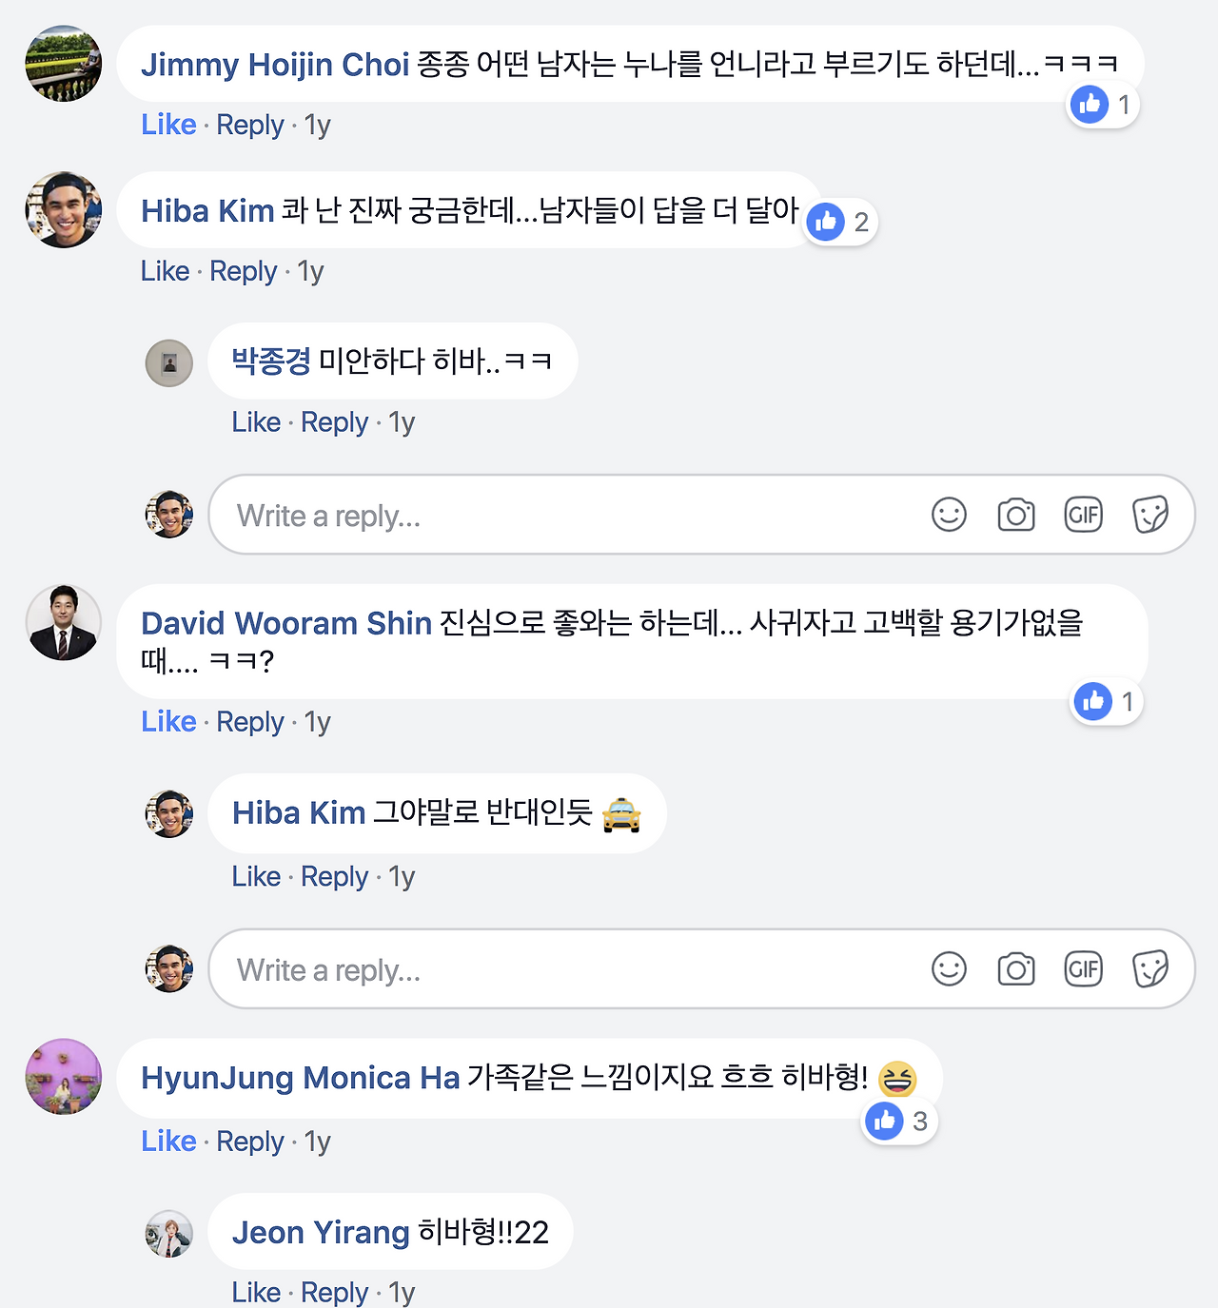Viewport: 1218px width, 1308px height.
Task: Open the sticker picker in the first reply box
Action: 1150,515
